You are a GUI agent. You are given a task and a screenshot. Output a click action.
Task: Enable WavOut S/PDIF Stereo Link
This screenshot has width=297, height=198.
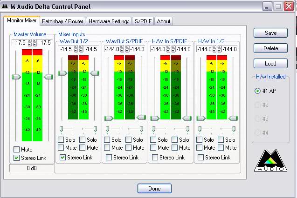[109, 157]
